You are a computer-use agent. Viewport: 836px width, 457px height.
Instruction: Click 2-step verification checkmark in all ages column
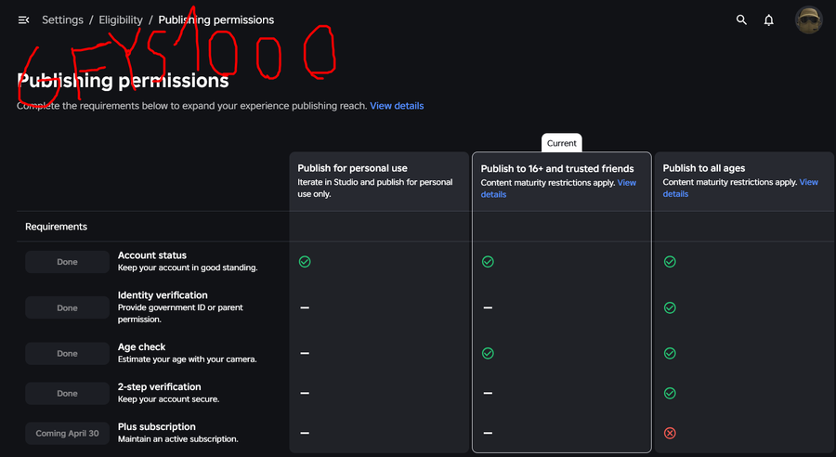coord(670,393)
